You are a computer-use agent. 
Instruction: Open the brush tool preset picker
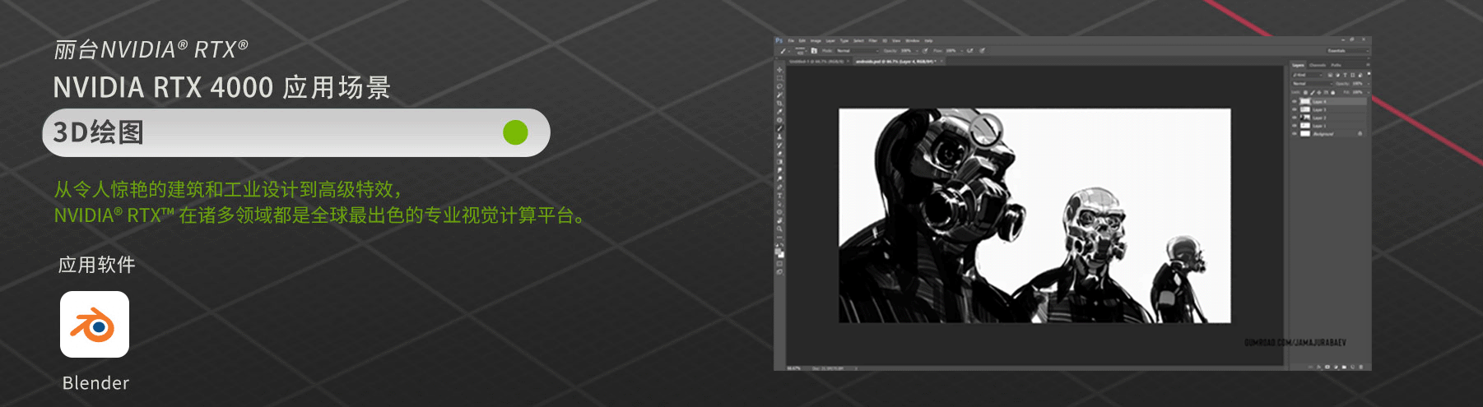[x=784, y=51]
